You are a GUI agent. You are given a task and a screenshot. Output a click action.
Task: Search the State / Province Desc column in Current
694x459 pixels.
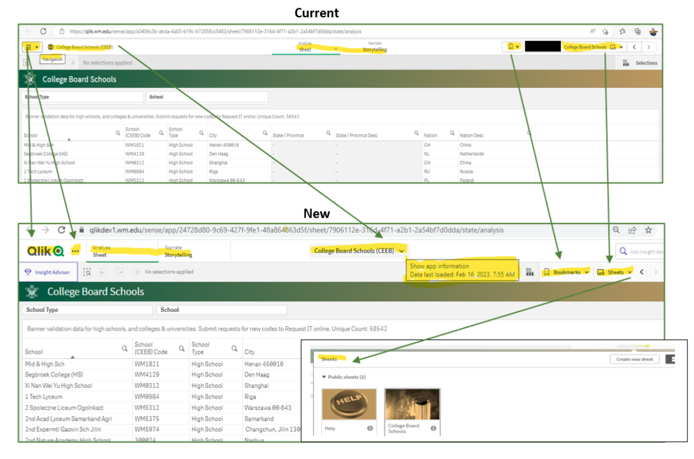click(x=416, y=133)
